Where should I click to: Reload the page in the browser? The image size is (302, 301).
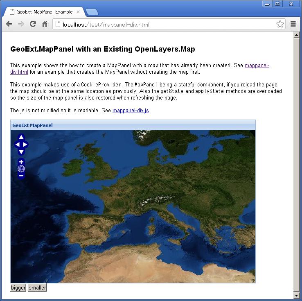coord(33,24)
